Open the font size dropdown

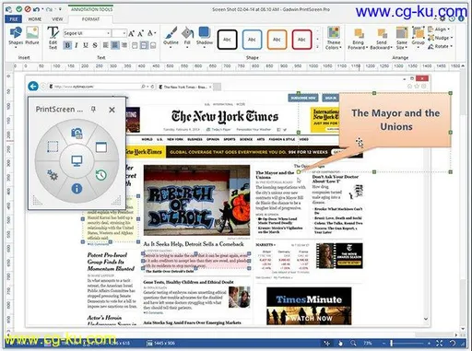tap(124, 33)
